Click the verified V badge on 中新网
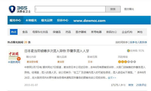 coord(19,58)
